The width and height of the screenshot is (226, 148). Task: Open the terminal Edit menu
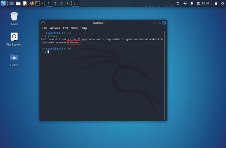[66, 28]
